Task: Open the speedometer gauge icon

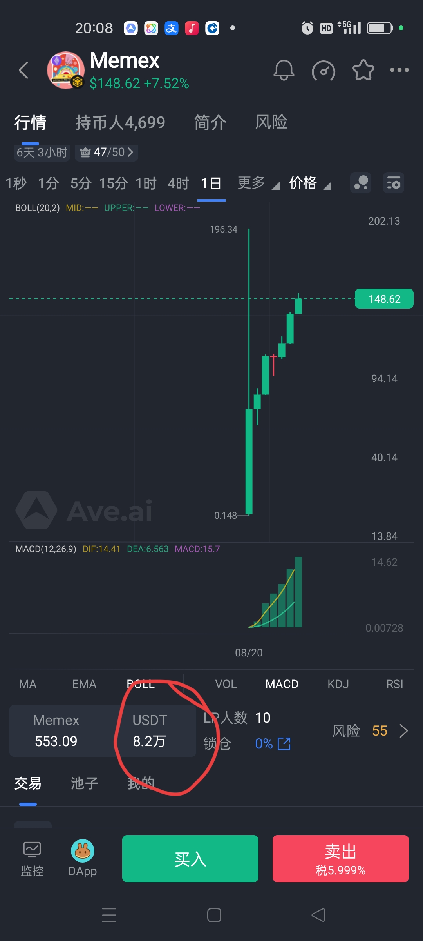Action: 324,71
